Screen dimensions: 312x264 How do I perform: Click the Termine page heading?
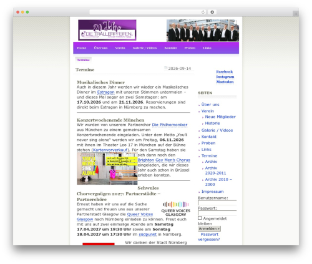tap(85, 70)
